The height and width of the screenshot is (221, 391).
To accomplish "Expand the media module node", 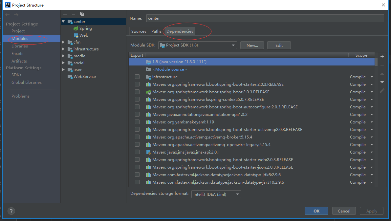I will [x=63, y=56].
